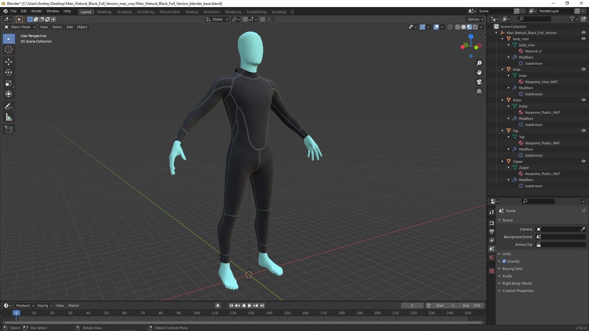Switch to the Animation workspace tab
Image resolution: width=589 pixels, height=331 pixels.
pos(211,12)
